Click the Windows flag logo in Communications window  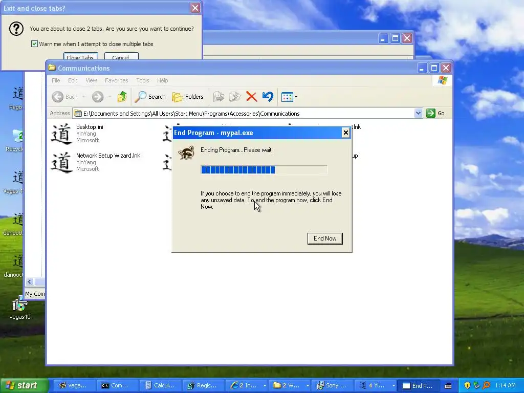click(442, 80)
